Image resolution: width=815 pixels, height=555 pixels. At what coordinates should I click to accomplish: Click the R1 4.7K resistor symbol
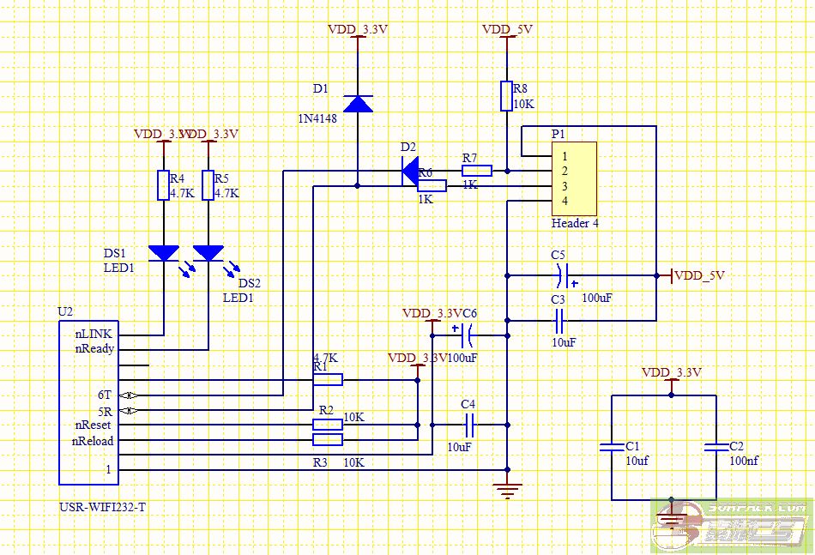coord(328,380)
